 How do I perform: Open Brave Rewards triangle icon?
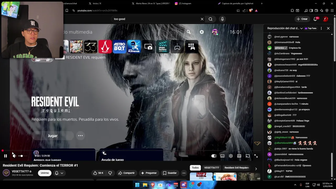256,10
